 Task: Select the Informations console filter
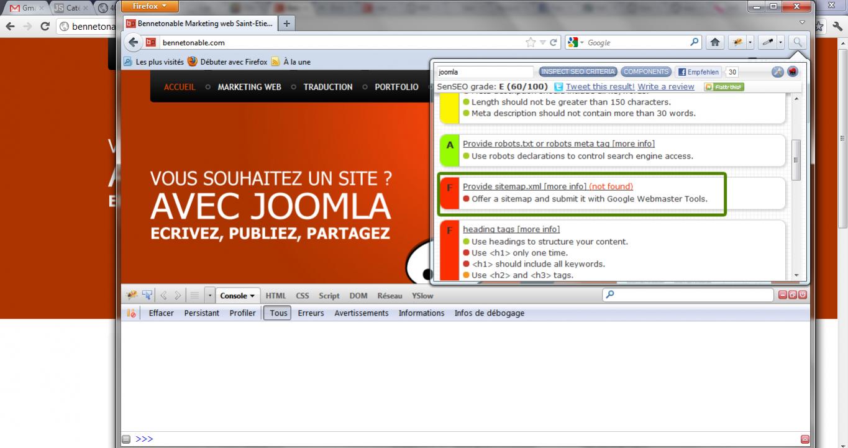(421, 313)
